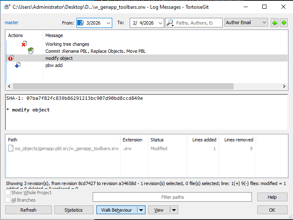The height and width of the screenshot is (220, 293).
Task: Enable the All Branches checkbox
Action: tap(8, 200)
